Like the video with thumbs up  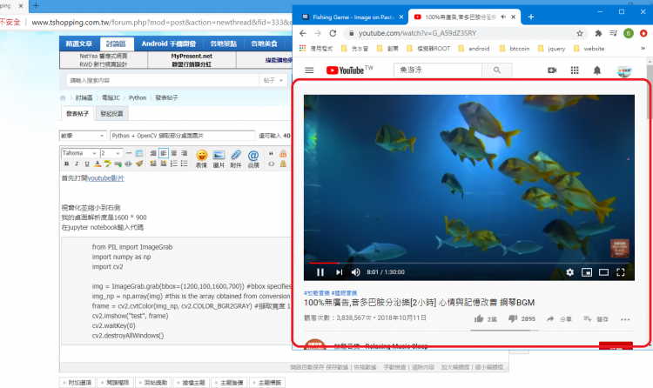(480, 319)
